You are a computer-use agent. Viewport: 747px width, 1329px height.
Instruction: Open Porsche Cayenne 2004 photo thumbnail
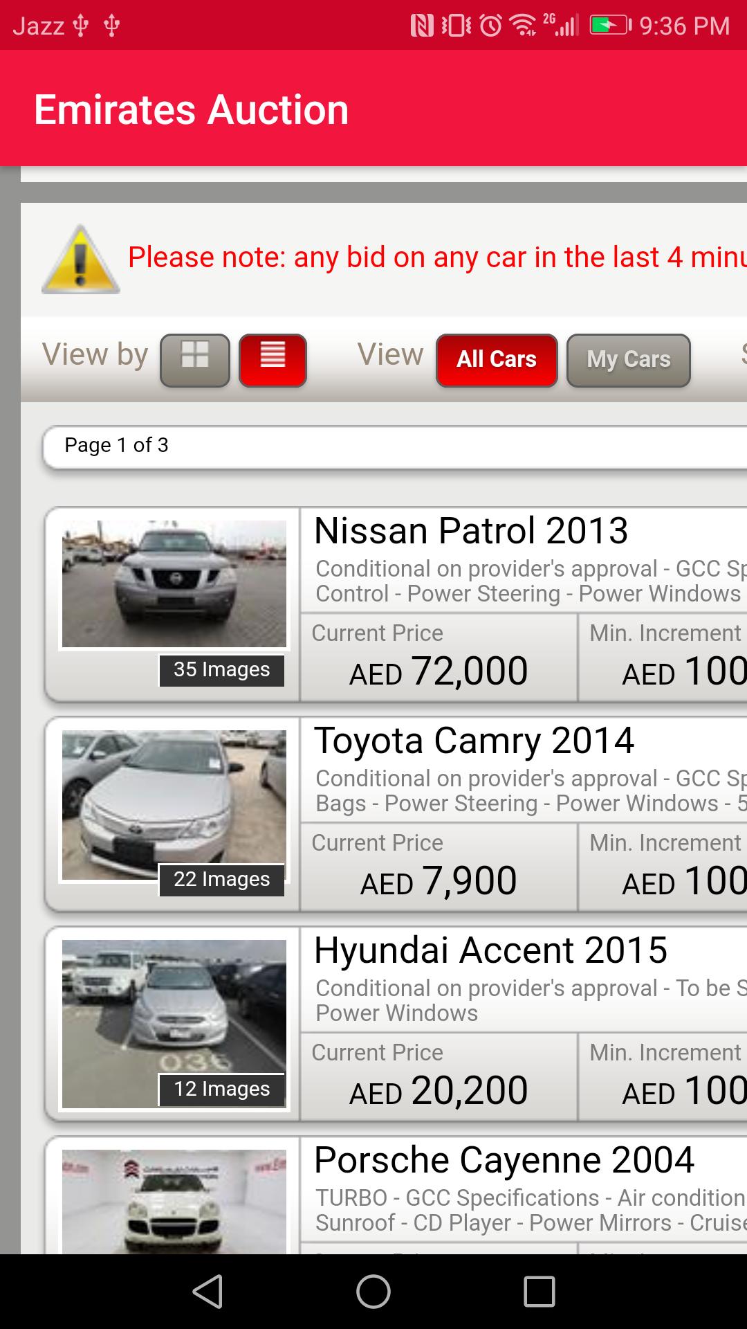[x=174, y=1202]
